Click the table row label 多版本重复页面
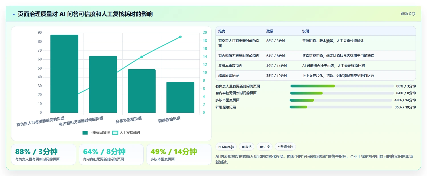This screenshot has height=176, width=427. pos(230,66)
